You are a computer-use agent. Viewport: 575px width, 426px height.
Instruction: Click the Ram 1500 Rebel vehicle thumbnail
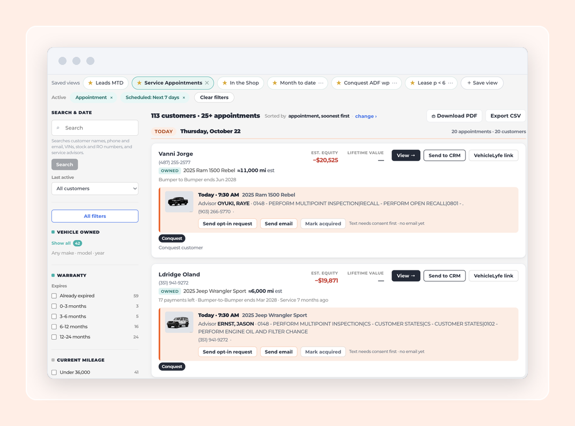pos(179,201)
